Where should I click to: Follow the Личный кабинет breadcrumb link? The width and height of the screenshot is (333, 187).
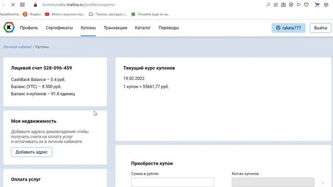point(17,47)
